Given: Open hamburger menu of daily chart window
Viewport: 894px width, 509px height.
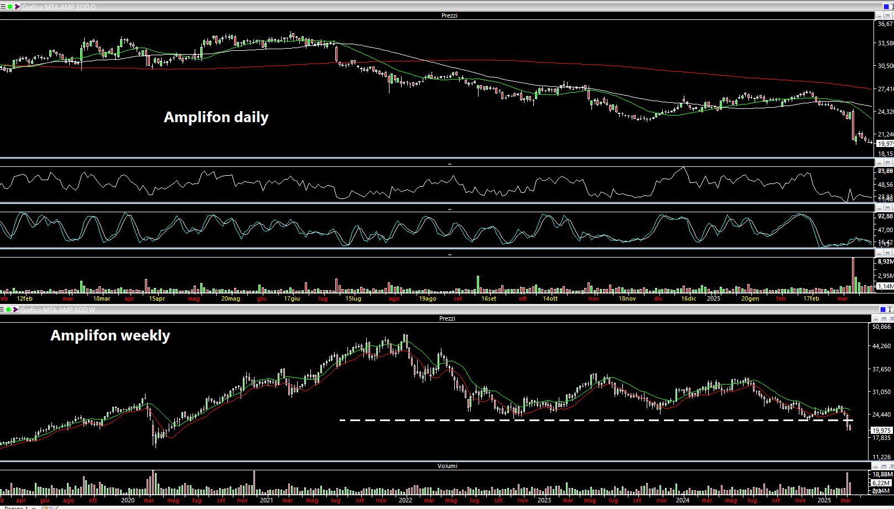Looking at the screenshot, I should (3, 7).
